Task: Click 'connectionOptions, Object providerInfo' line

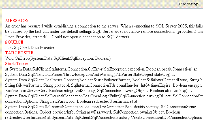Action: 93,112
